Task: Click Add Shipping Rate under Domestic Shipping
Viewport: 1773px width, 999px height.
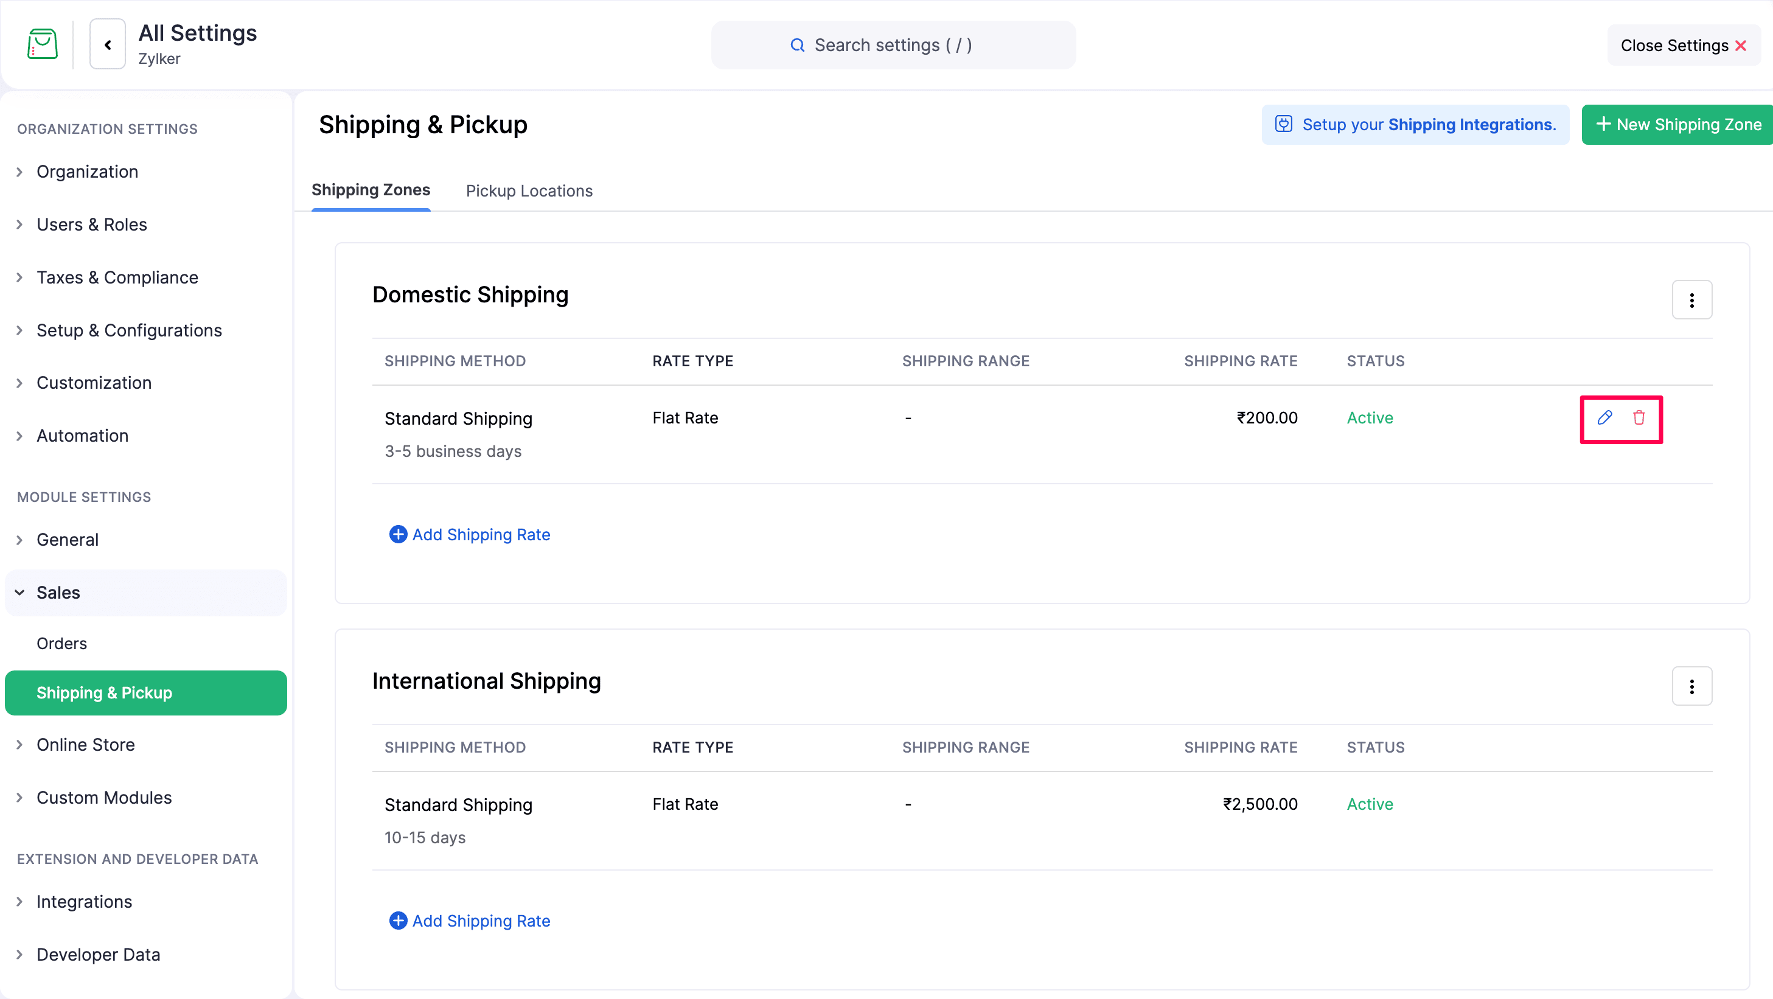Action: click(469, 535)
